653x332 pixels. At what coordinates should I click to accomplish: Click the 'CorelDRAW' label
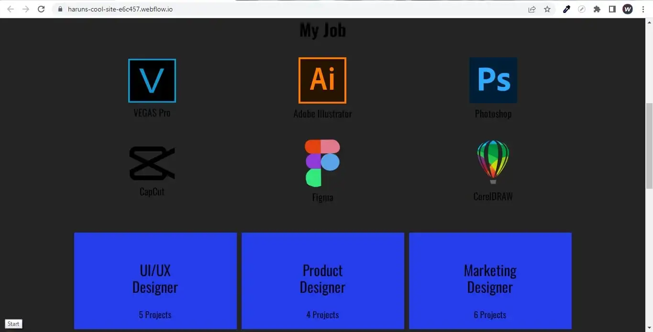click(x=493, y=197)
